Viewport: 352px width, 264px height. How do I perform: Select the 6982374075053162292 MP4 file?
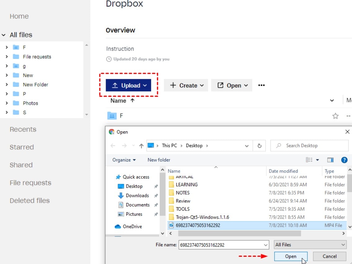(257, 225)
